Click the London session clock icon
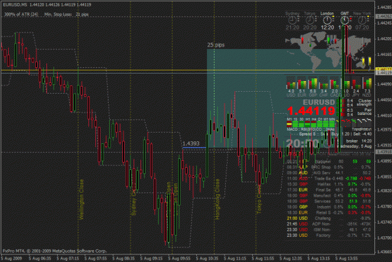The image size is (392, 262). point(327,20)
